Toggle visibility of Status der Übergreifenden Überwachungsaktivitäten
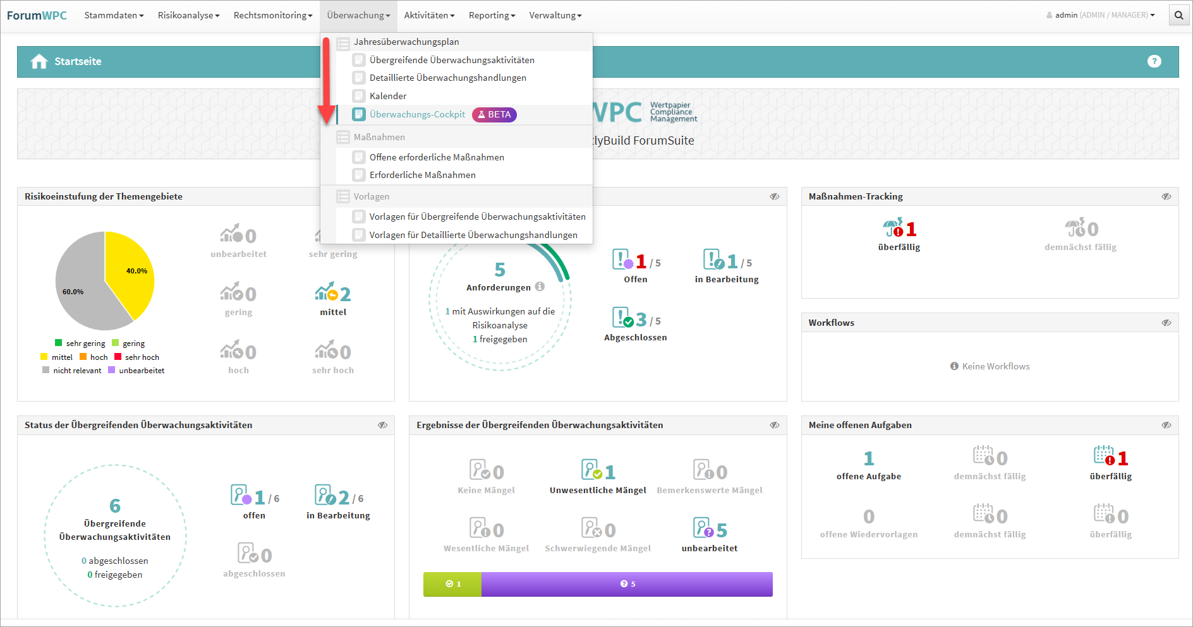The height and width of the screenshot is (627, 1193). click(x=382, y=425)
